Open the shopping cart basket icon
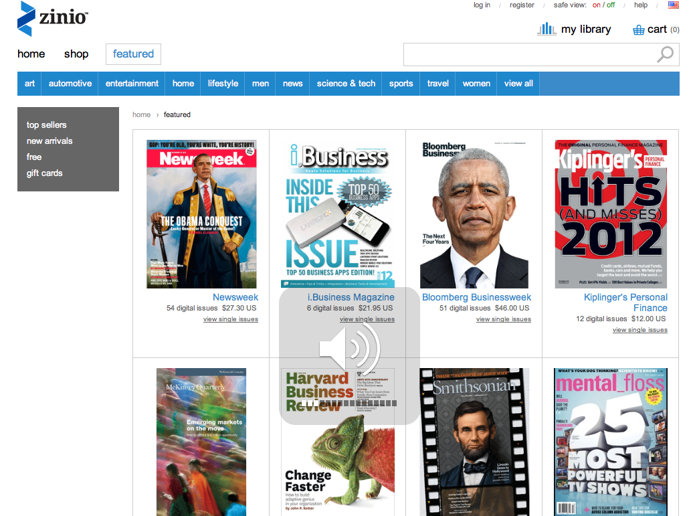Viewport: 691px width, 516px height. [x=639, y=30]
